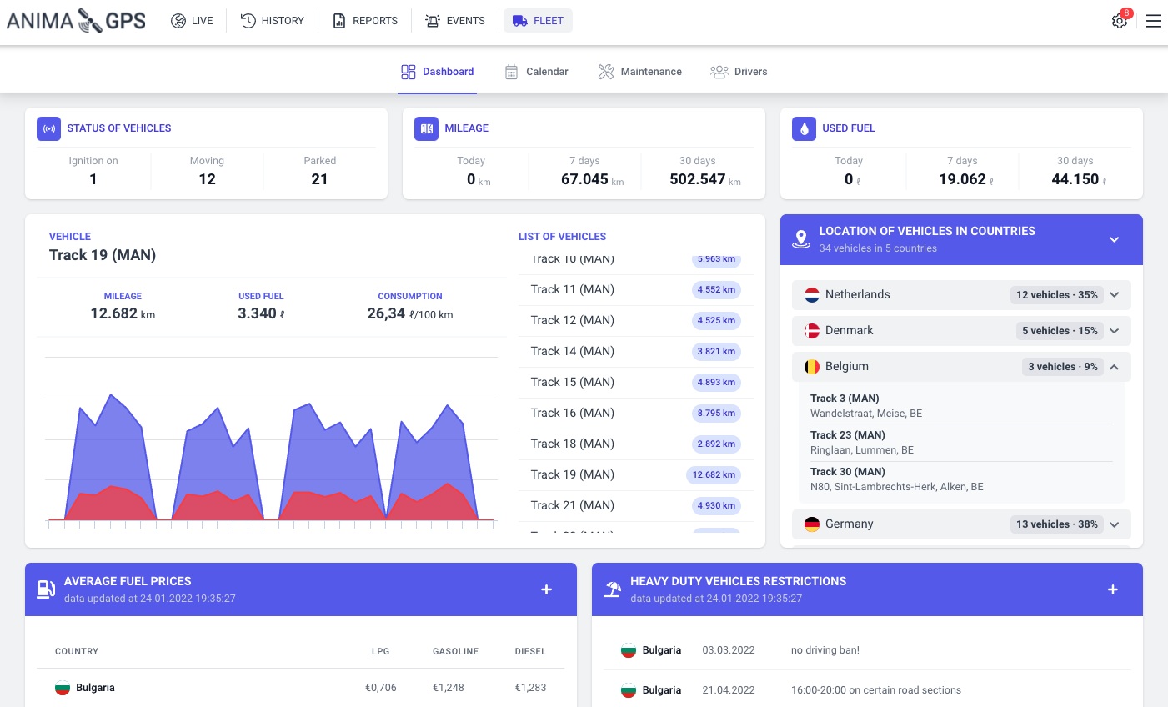Add entry to Average Fuel Prices
Image resolution: width=1168 pixels, height=707 pixels.
(546, 589)
